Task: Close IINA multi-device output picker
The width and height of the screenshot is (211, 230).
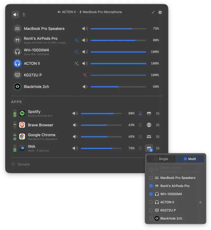Action: click(149, 148)
